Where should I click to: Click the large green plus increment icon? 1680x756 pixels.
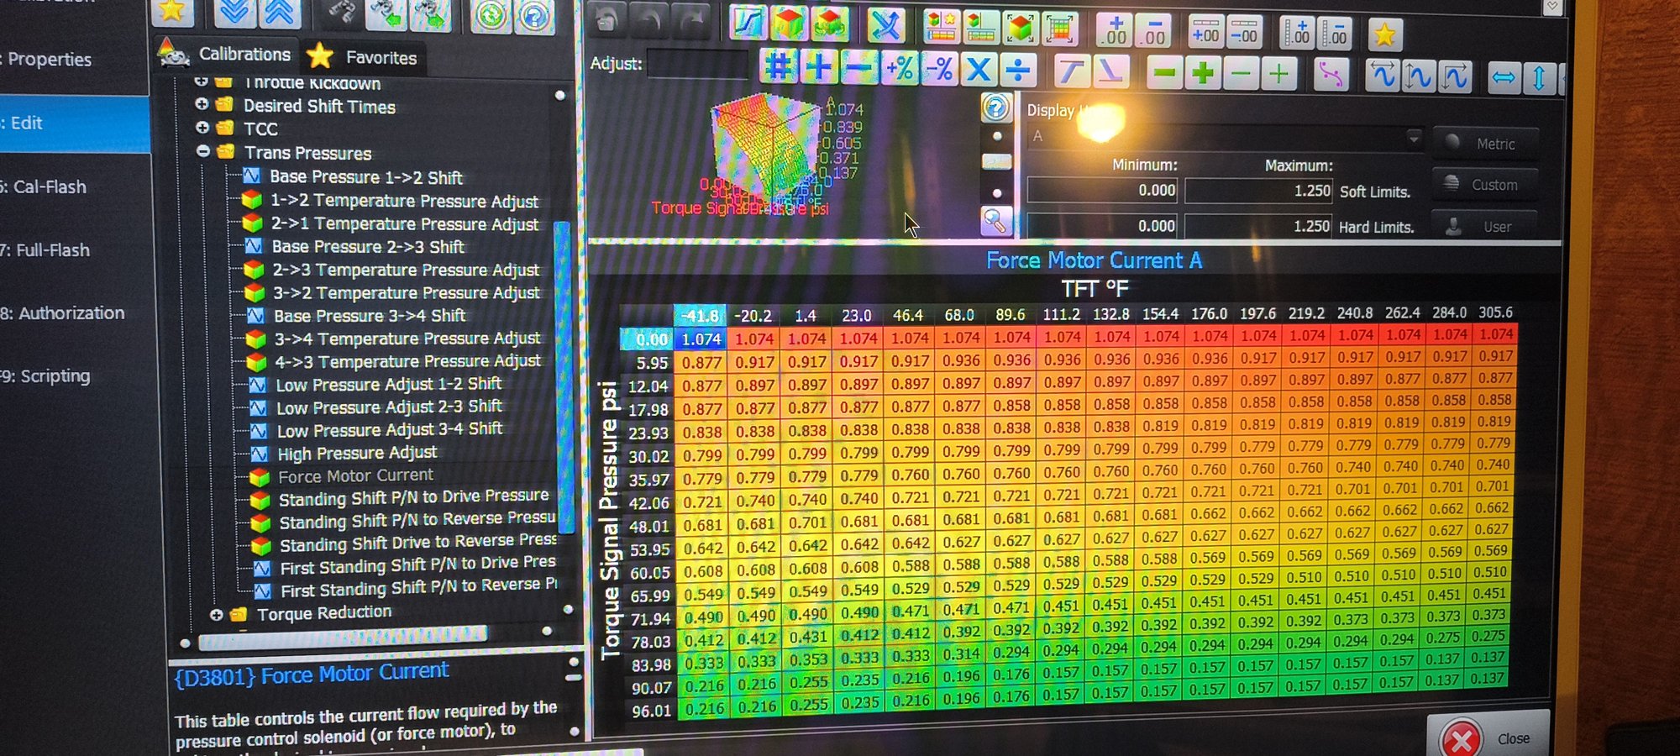(x=1203, y=73)
